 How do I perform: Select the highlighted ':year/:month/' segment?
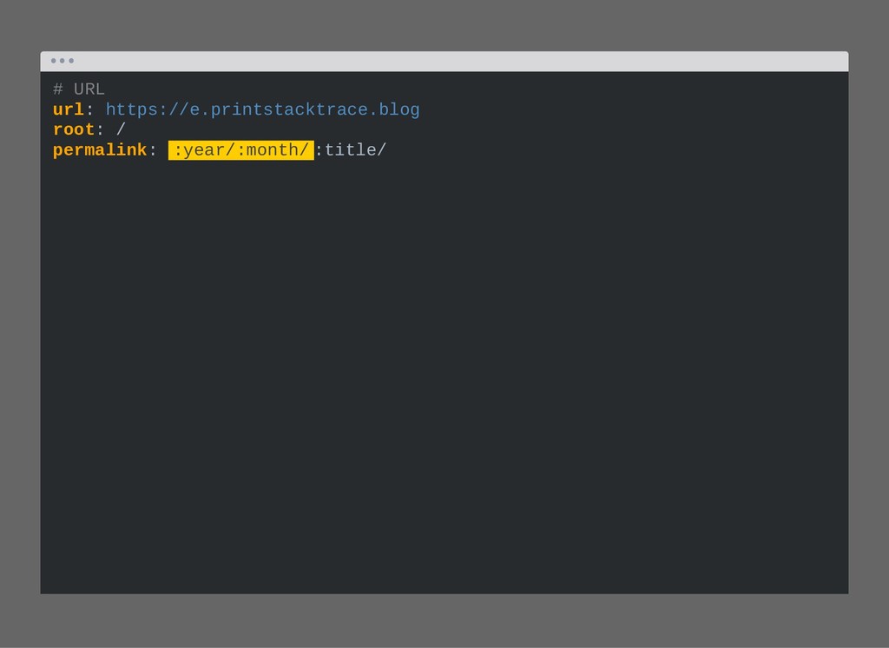tap(241, 150)
